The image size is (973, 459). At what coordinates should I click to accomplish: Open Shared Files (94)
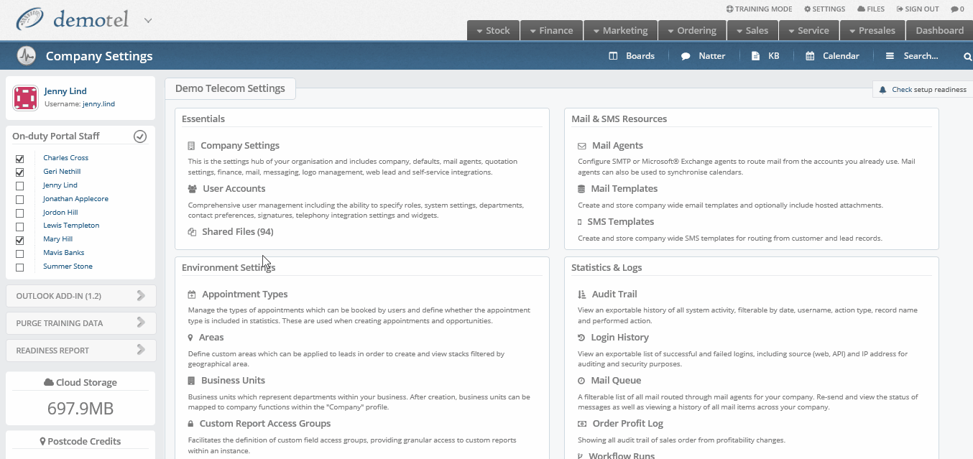(238, 232)
